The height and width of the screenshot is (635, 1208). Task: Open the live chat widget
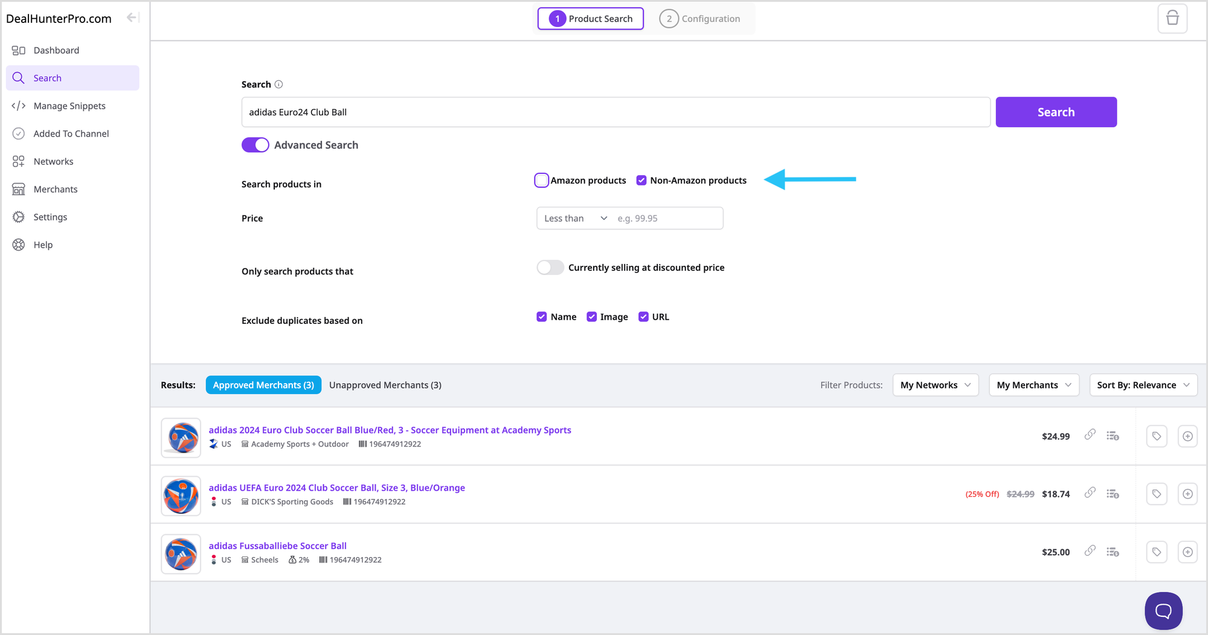click(x=1163, y=611)
